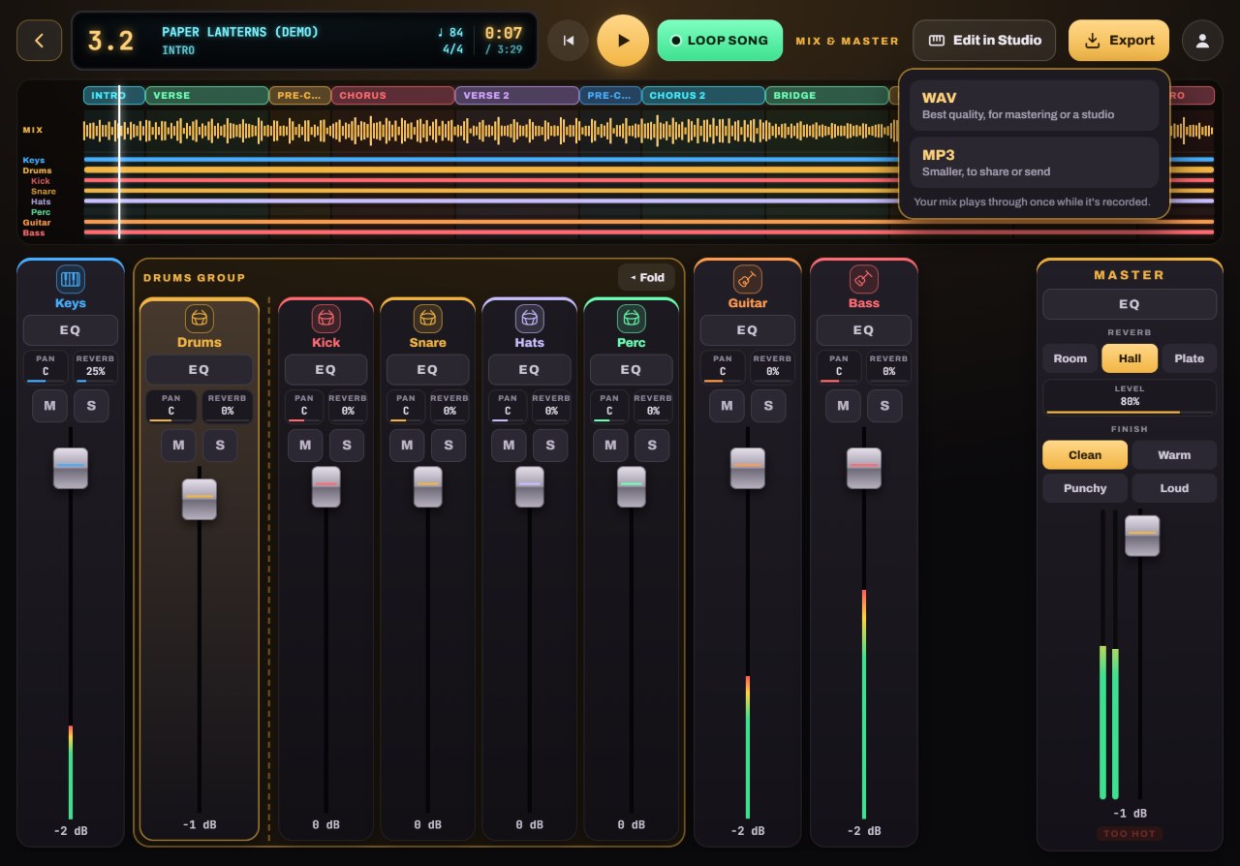Select Room reverb type
1240x866 pixels.
click(x=1070, y=358)
